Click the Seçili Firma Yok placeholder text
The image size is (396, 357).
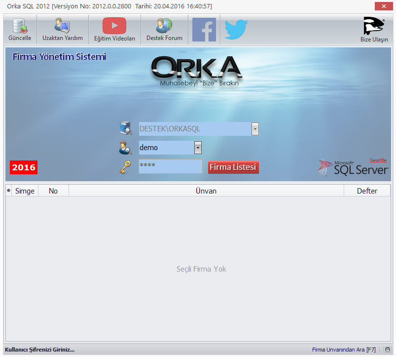point(201,269)
